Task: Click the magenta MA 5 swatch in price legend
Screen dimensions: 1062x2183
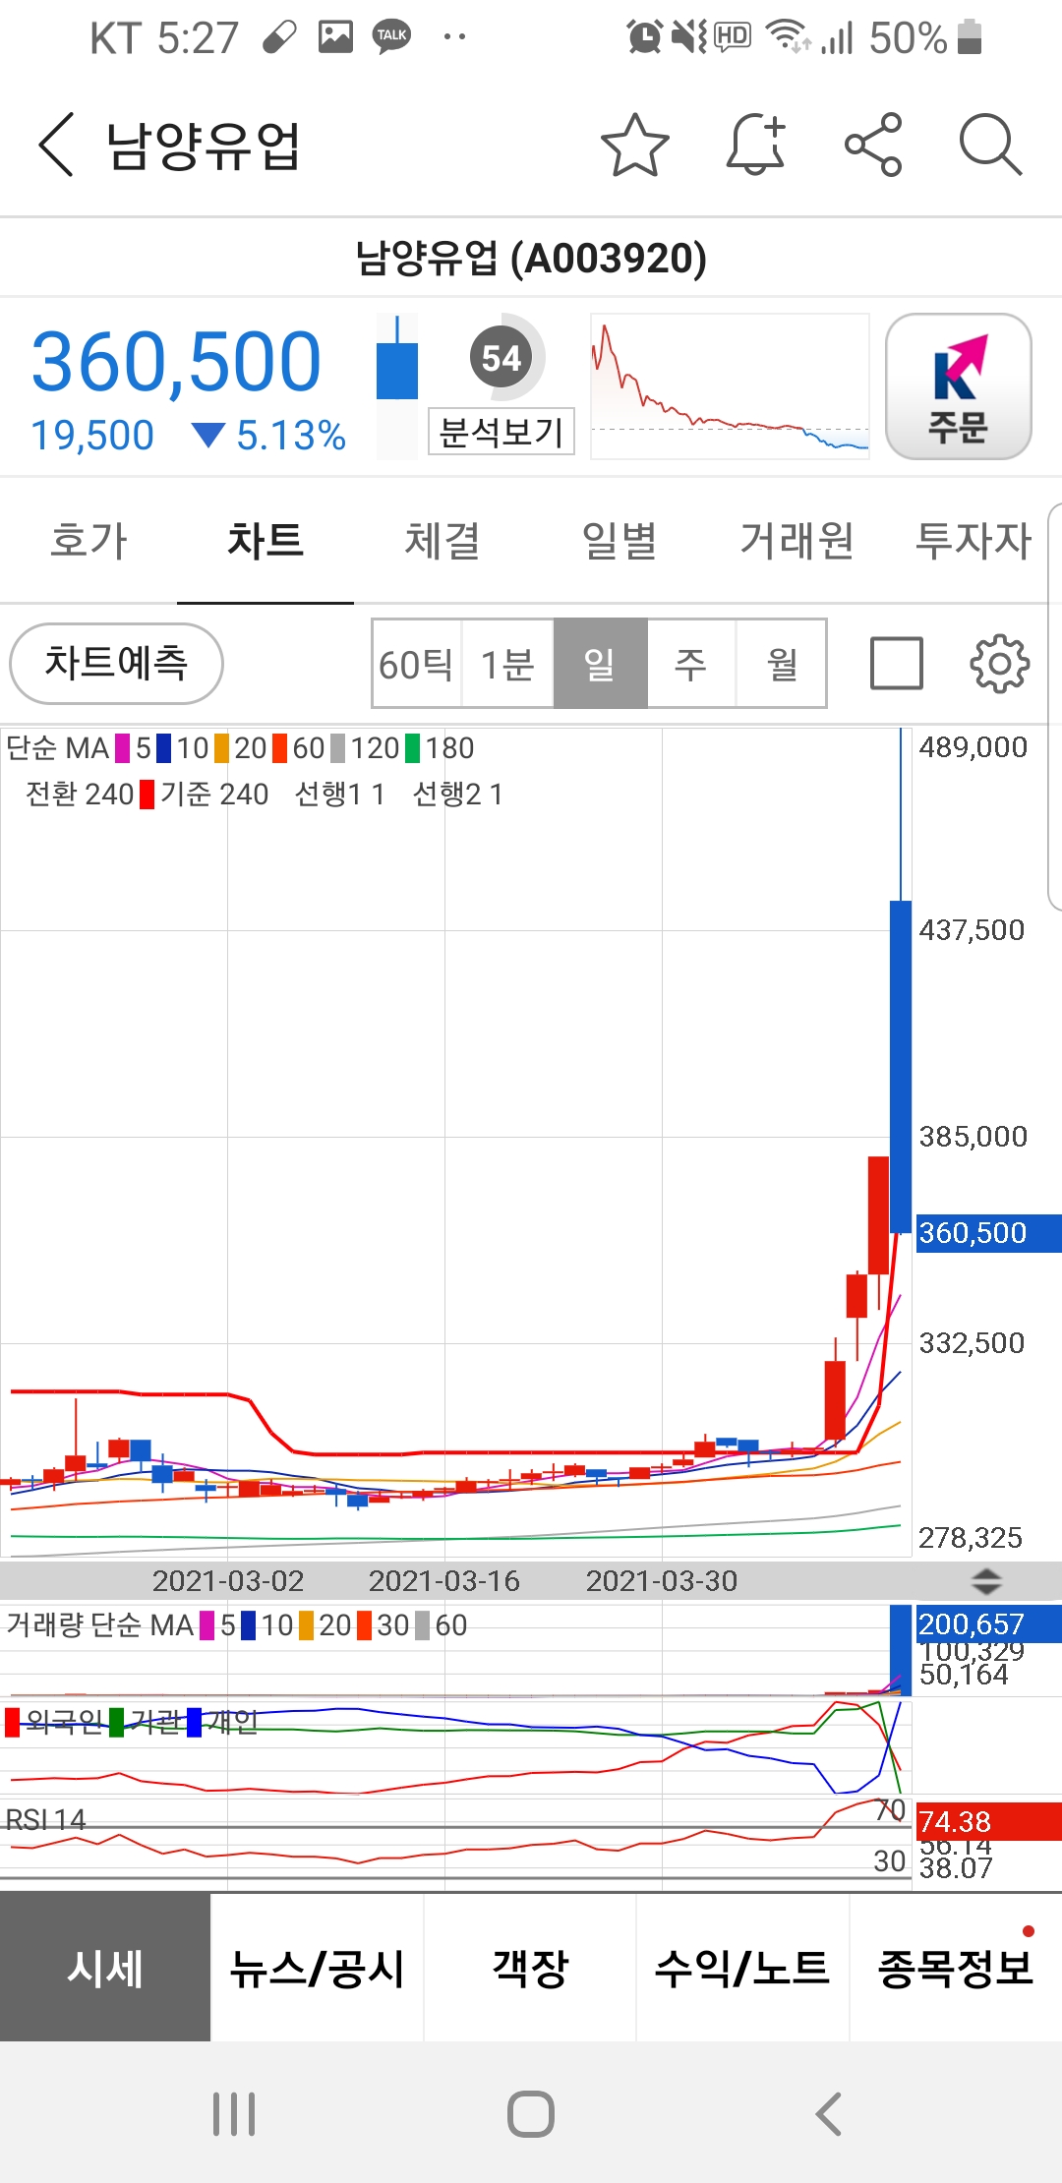Action: pyautogui.click(x=123, y=748)
